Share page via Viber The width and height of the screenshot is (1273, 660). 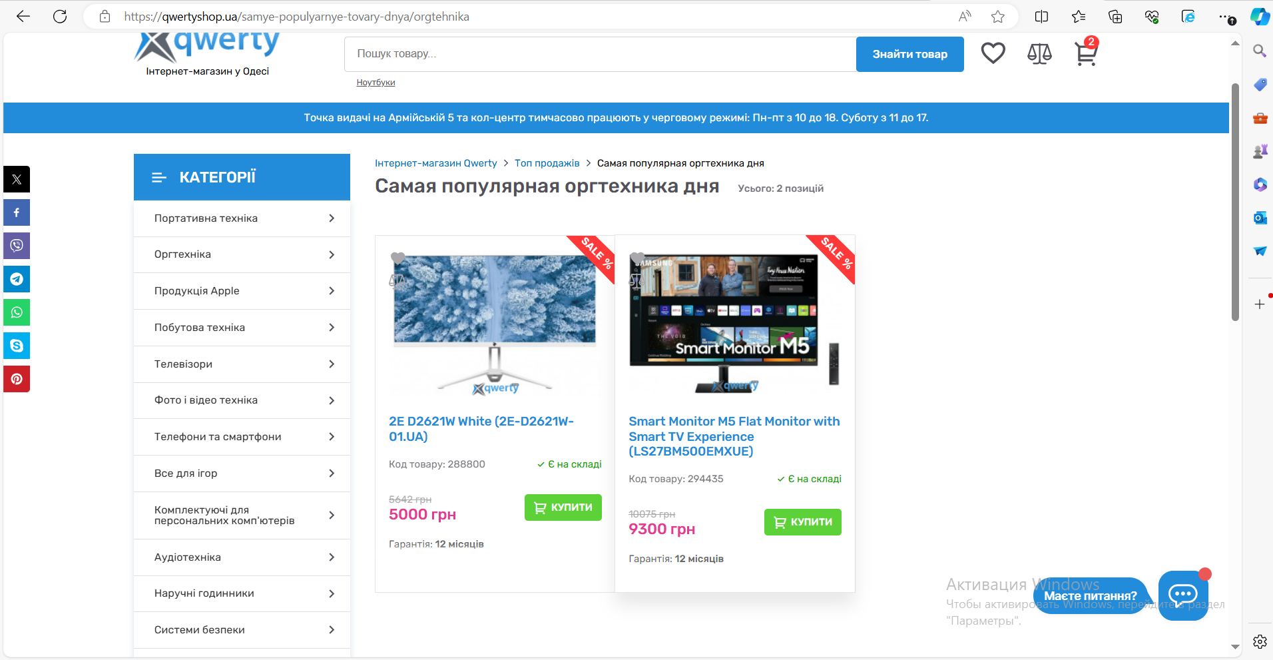point(17,246)
